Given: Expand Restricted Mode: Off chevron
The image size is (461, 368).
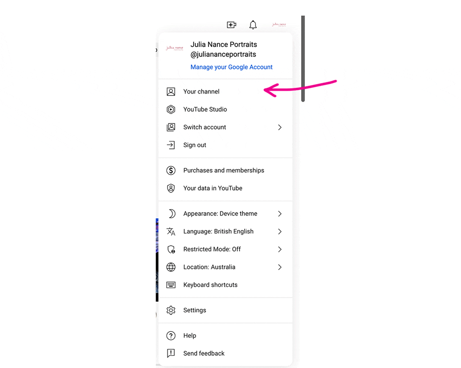Looking at the screenshot, I should (x=280, y=249).
